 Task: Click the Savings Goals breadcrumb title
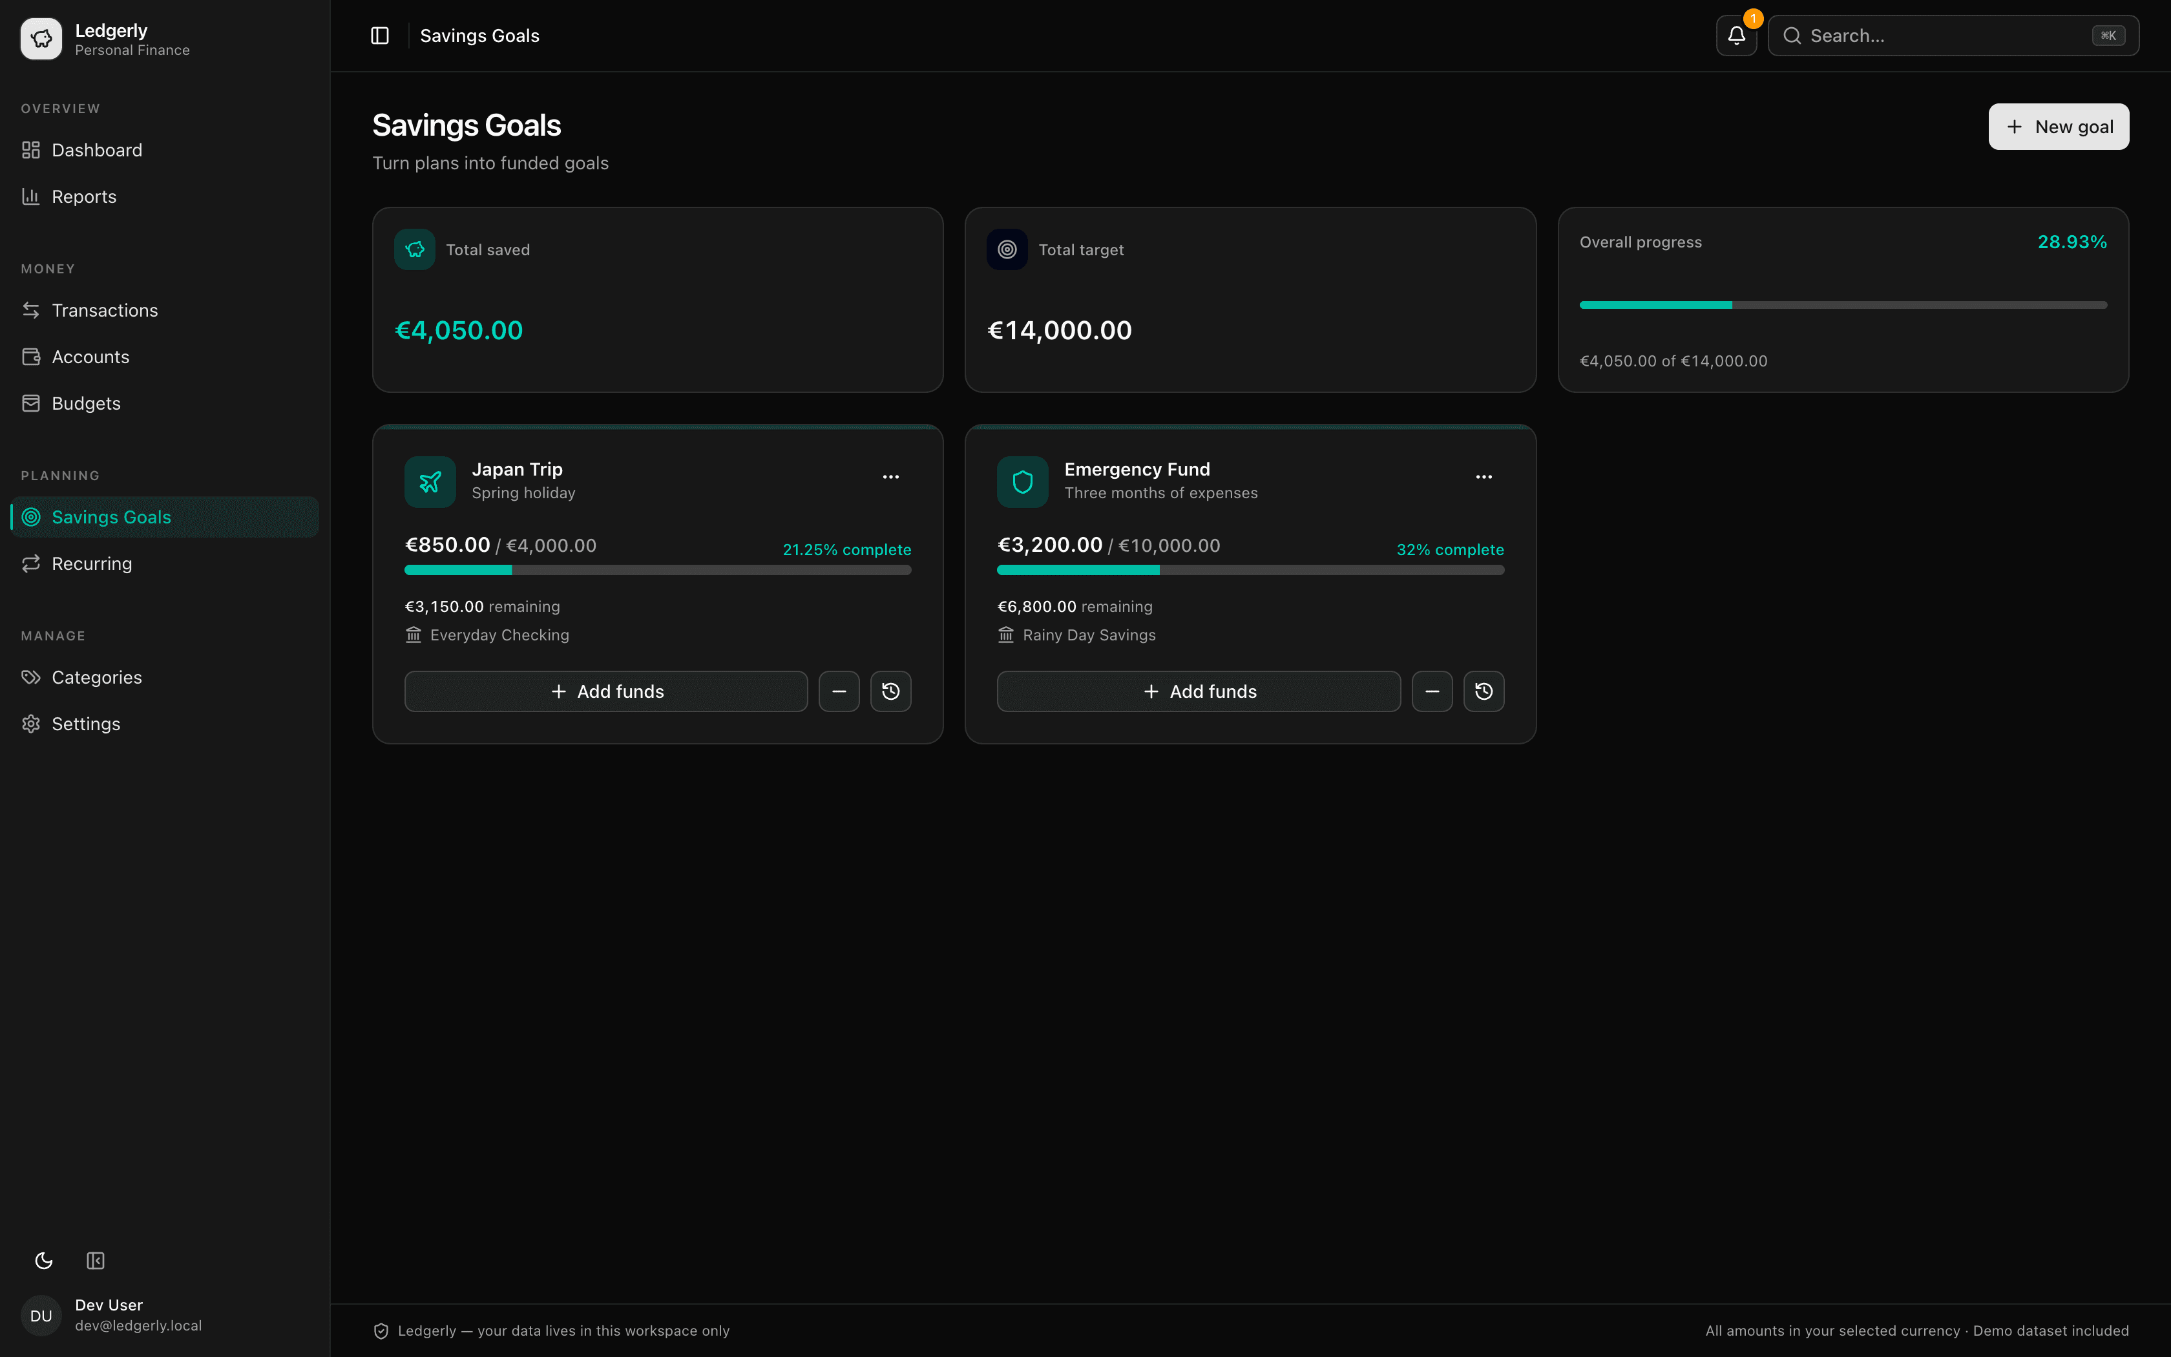point(479,36)
